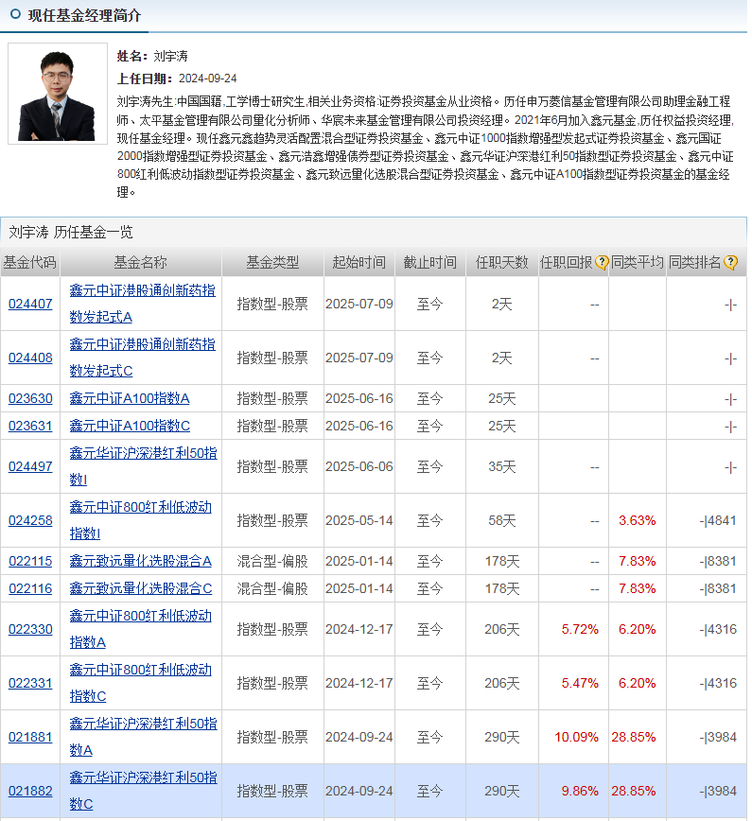The width and height of the screenshot is (752, 821).
Task: Click the 现任基金经理简介 heading
Action: coord(84,15)
